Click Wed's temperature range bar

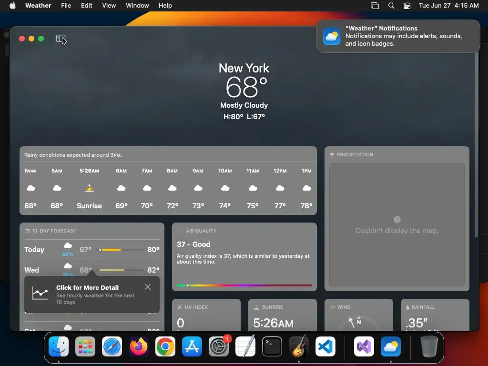(121, 270)
